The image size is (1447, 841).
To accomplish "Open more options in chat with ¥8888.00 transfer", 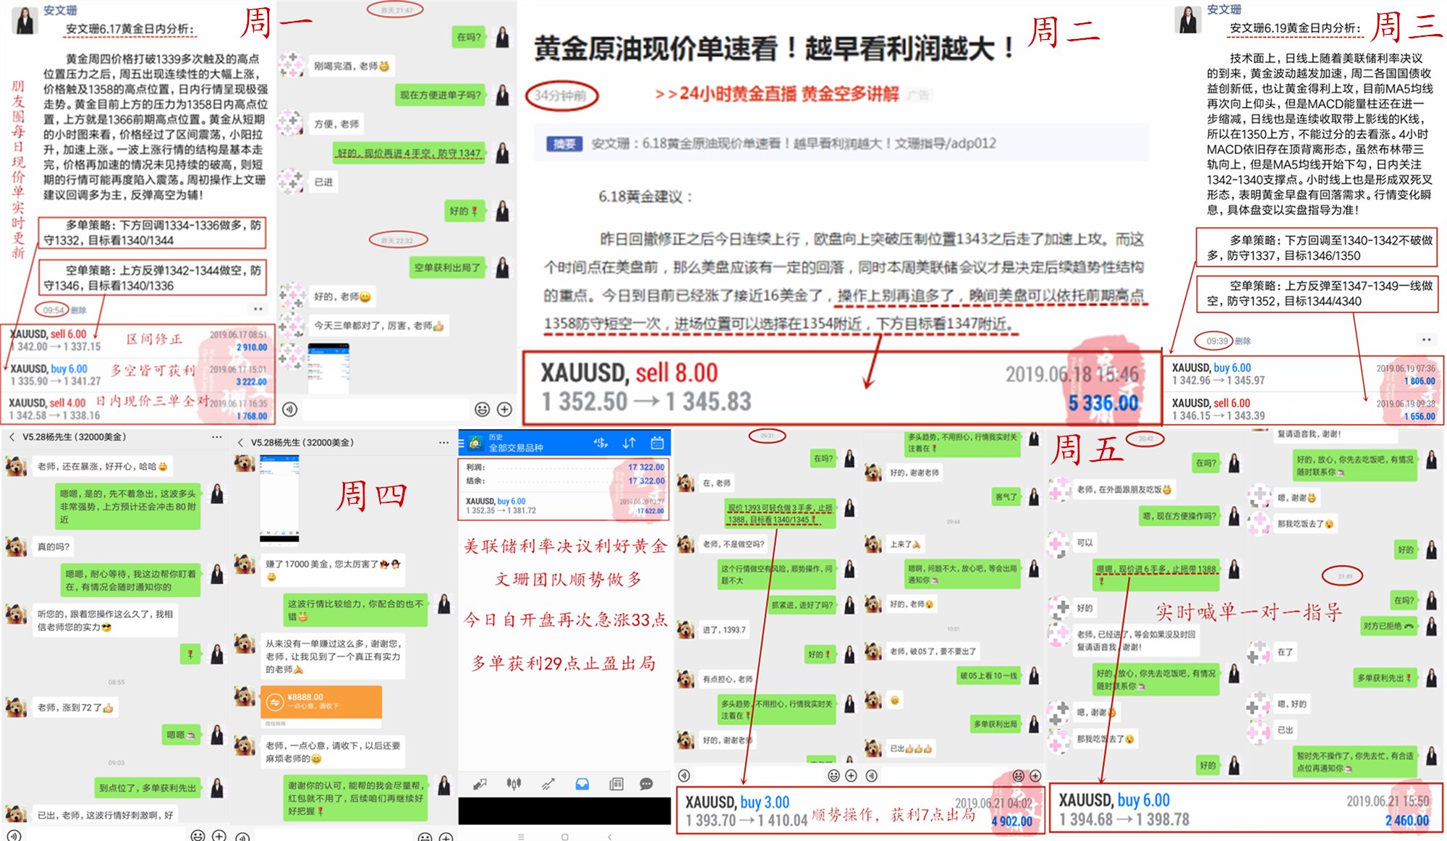I will coord(444,442).
